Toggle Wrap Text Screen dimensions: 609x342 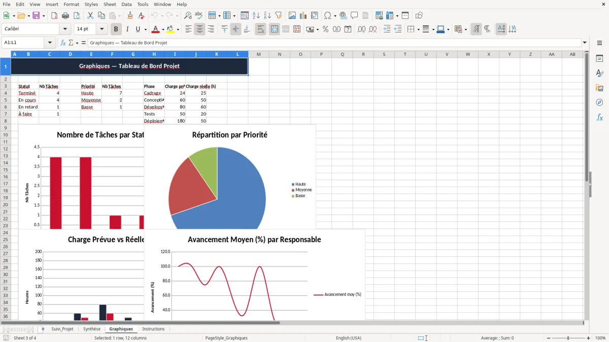(260, 29)
